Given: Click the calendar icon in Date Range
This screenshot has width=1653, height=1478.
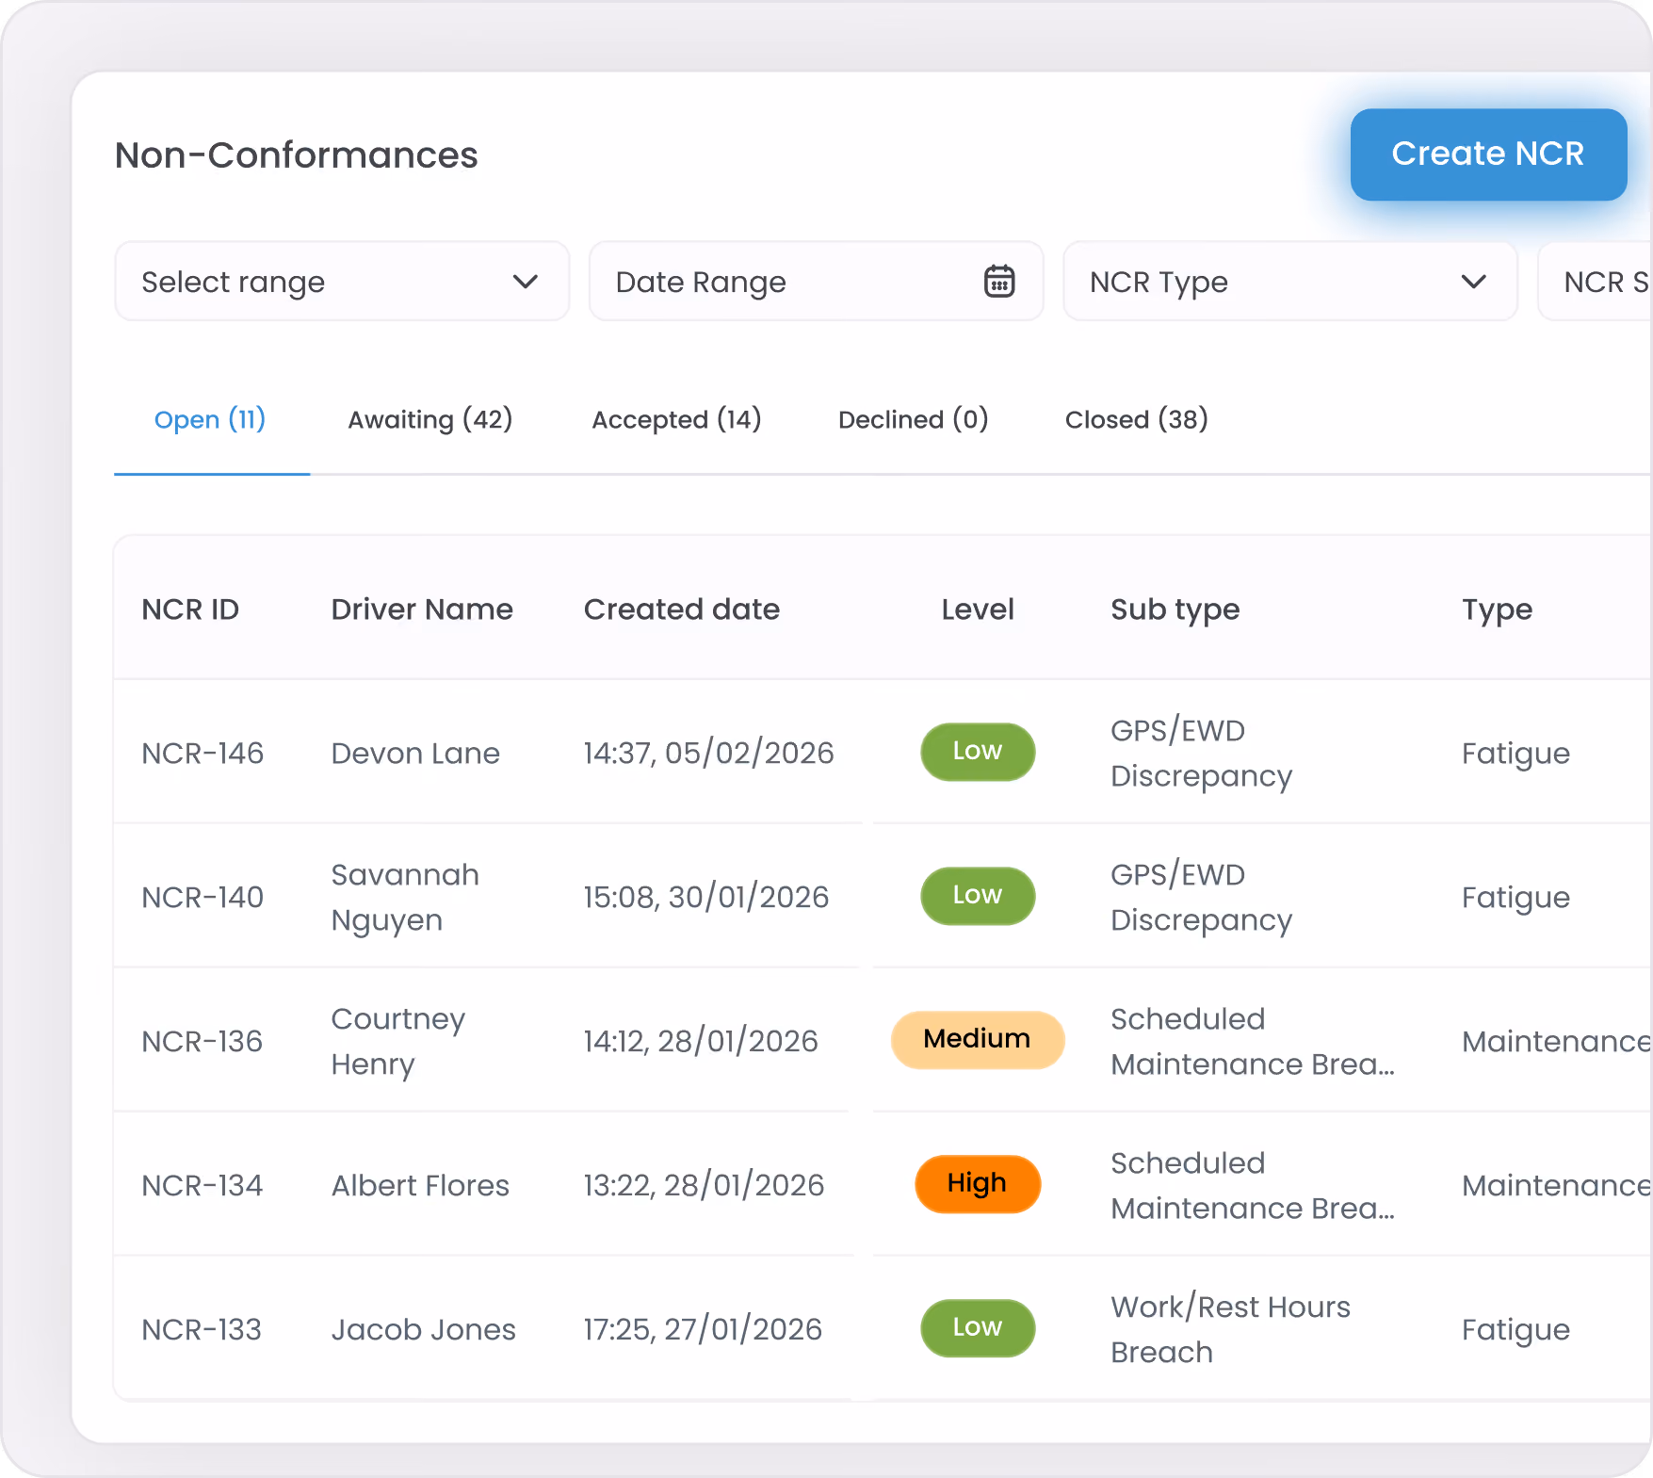Looking at the screenshot, I should (998, 282).
